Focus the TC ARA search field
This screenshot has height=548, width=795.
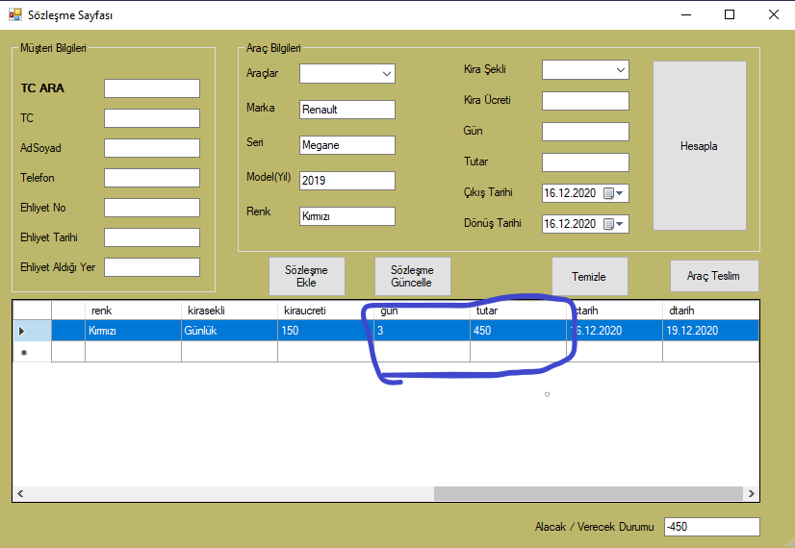pyautogui.click(x=152, y=88)
